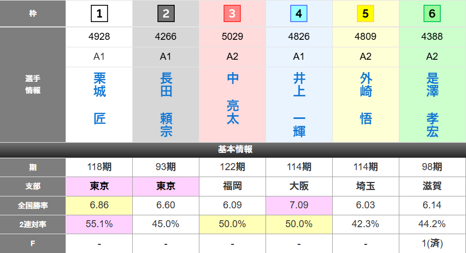
Task: Click registration number 4928
Action: coord(99,37)
